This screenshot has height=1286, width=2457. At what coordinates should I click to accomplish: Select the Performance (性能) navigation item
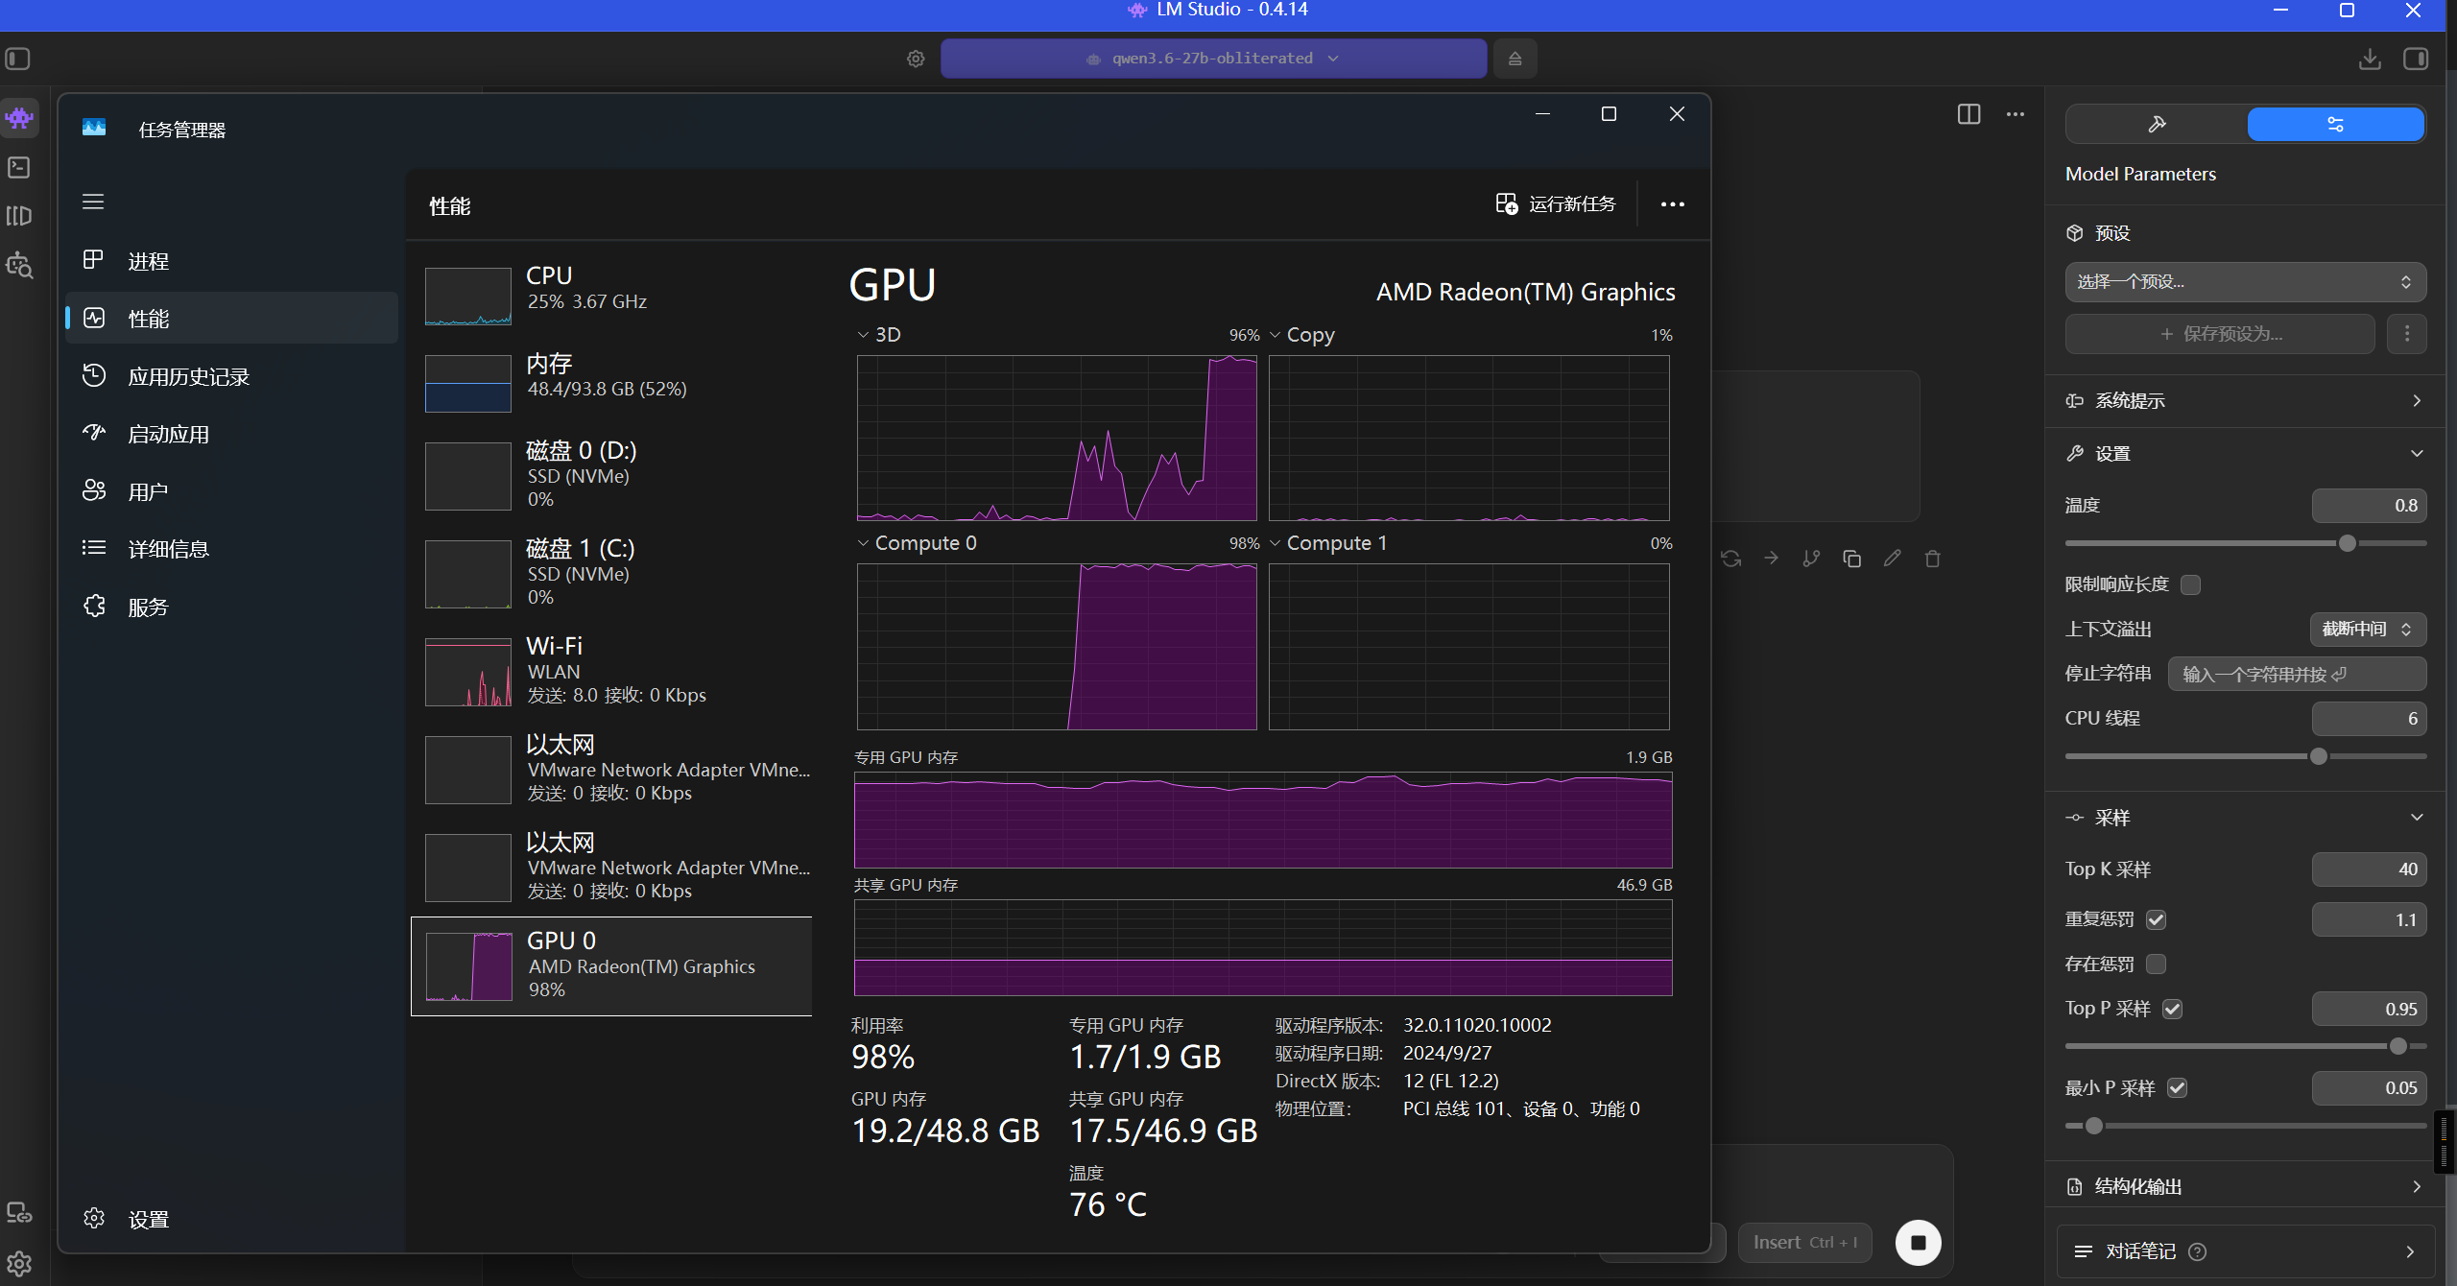coord(231,319)
